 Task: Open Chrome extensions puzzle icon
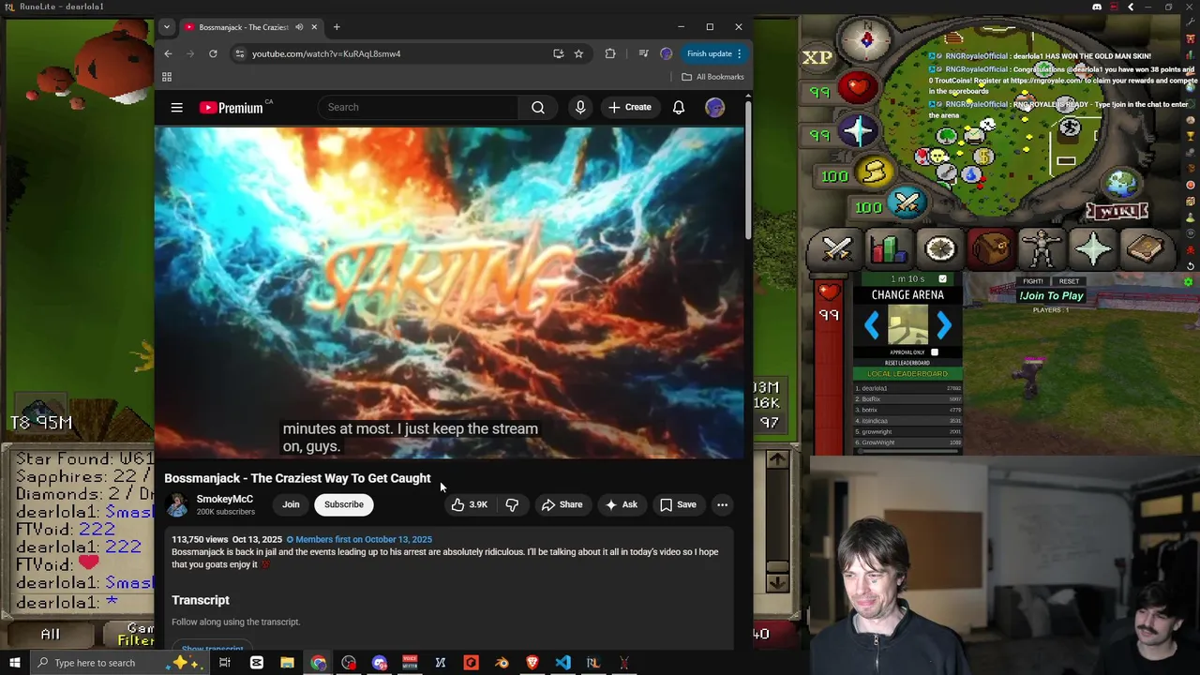(x=610, y=53)
